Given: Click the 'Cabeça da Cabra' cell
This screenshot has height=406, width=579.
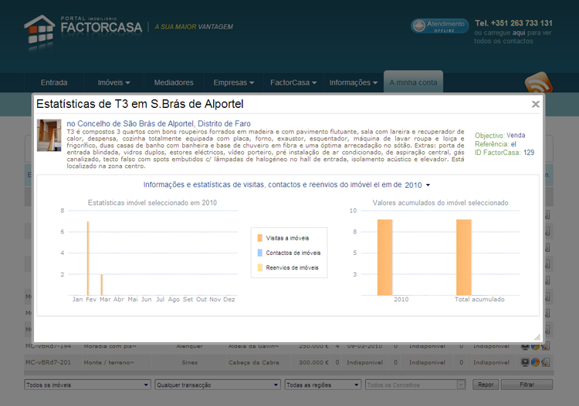Looking at the screenshot, I should point(253,363).
